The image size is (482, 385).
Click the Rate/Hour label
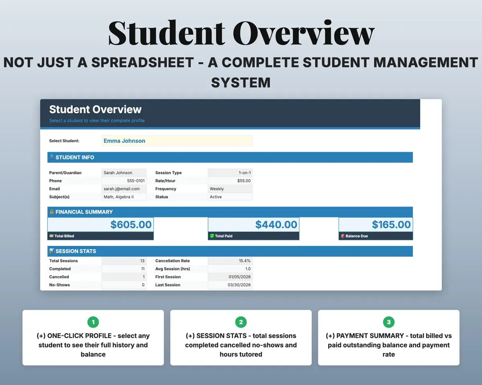(x=165, y=181)
